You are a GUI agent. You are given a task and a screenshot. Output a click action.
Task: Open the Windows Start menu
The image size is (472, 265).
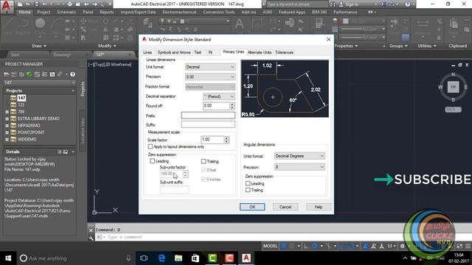(x=8, y=258)
